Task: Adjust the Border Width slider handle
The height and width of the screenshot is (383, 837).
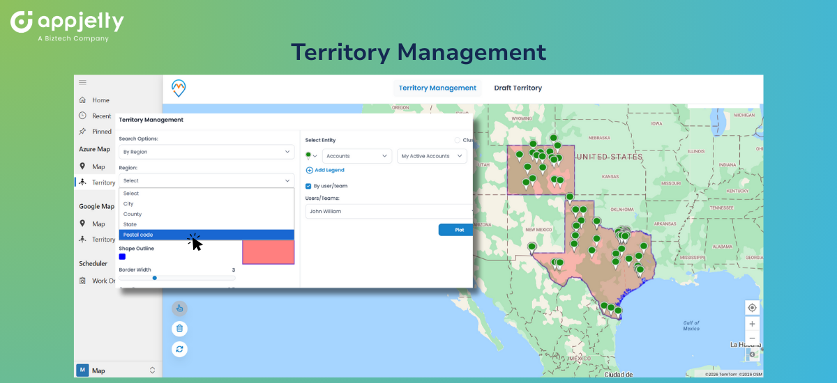Action: 154,278
